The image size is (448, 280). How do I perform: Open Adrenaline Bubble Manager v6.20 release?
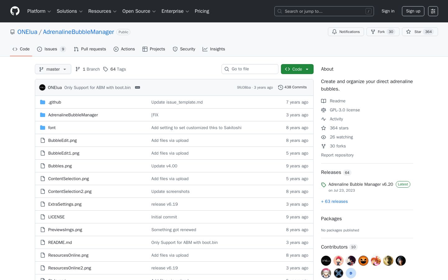[361, 184]
